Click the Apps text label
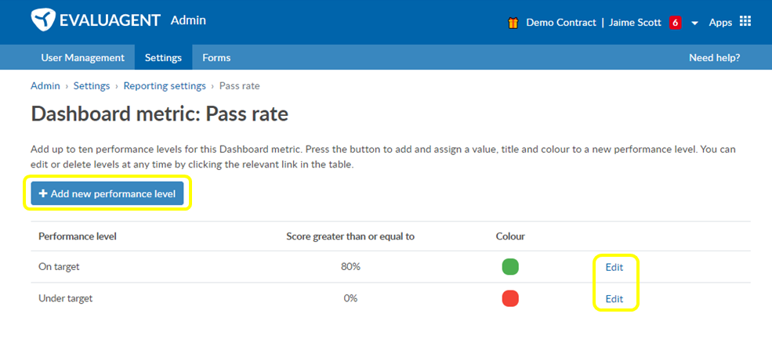This screenshot has height=339, width=772. pos(720,23)
